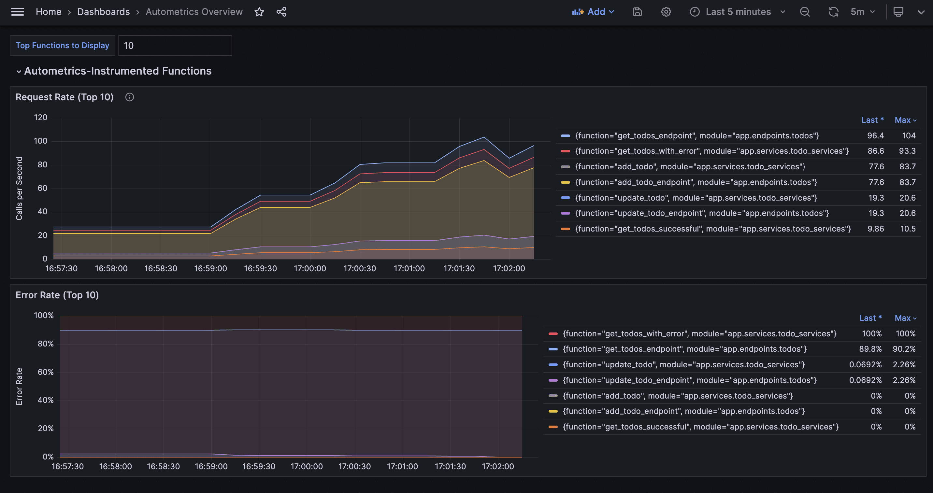Screen dimensions: 933x493
Task: Go to Dashboards breadcrumb
Action: coord(104,12)
